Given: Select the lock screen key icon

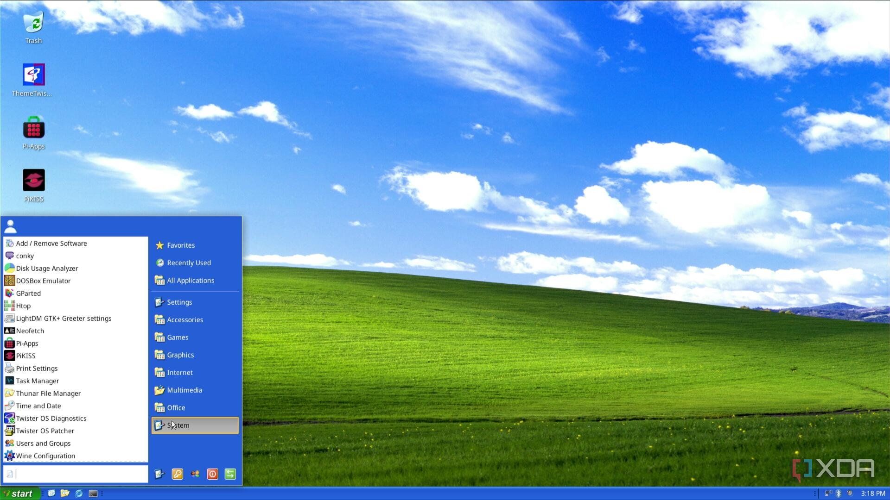Looking at the screenshot, I should pos(177,474).
